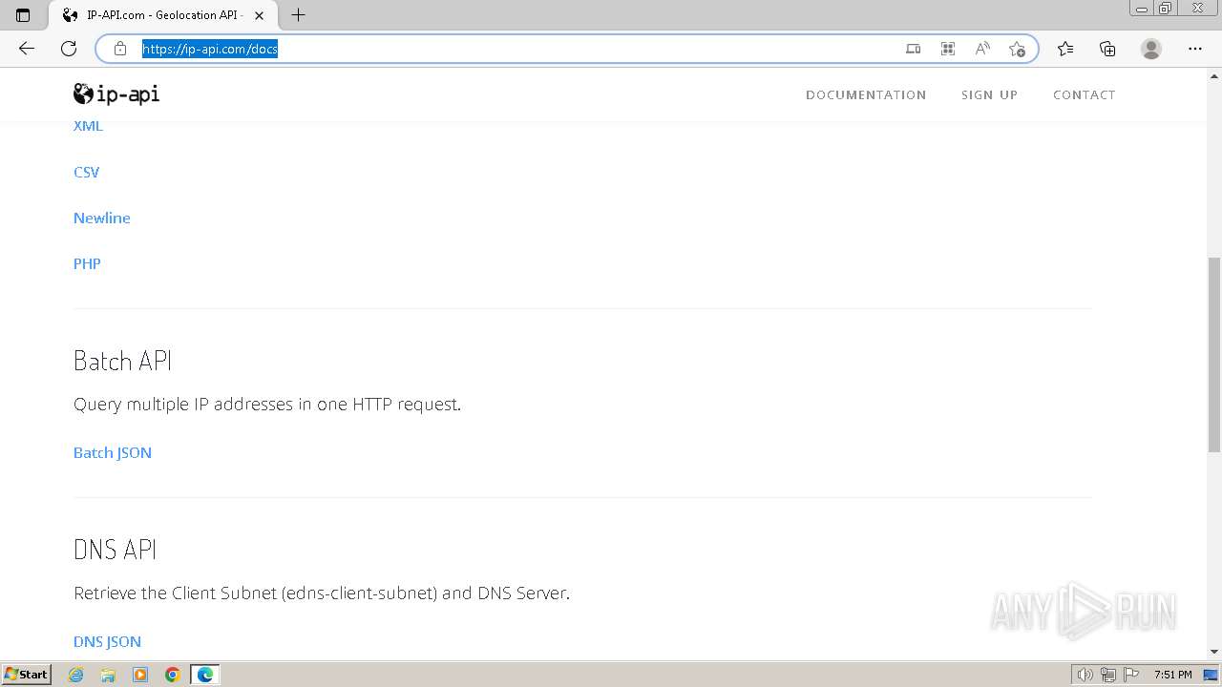This screenshot has width=1222, height=687.
Task: Click the page vertical scrollbar thumb
Action: [1214, 354]
